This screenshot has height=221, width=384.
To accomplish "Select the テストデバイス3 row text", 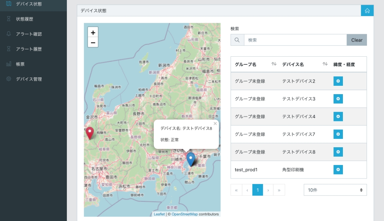I will click(x=299, y=99).
